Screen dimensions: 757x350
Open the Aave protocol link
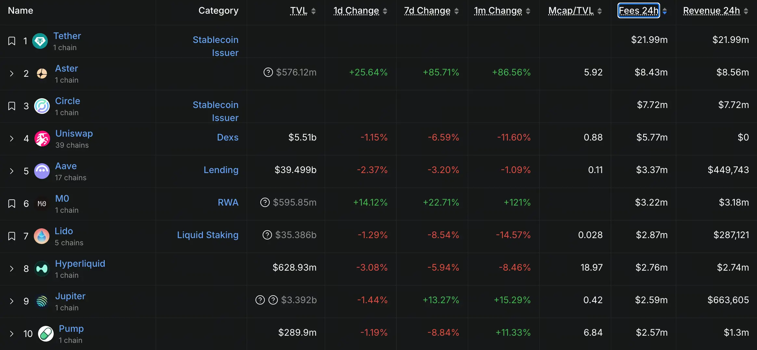[x=66, y=166]
